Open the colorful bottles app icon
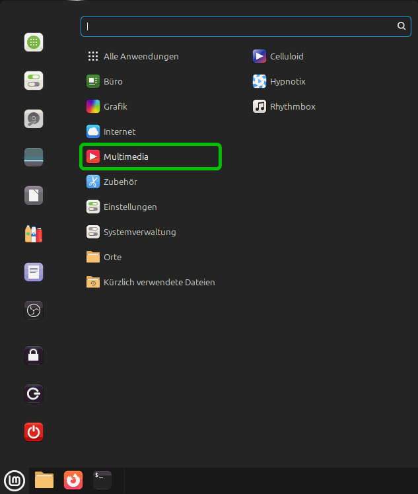This screenshot has height=494, width=418. [34, 233]
